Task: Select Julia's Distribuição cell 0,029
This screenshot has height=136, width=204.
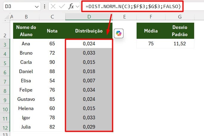Action: [x=89, y=127]
